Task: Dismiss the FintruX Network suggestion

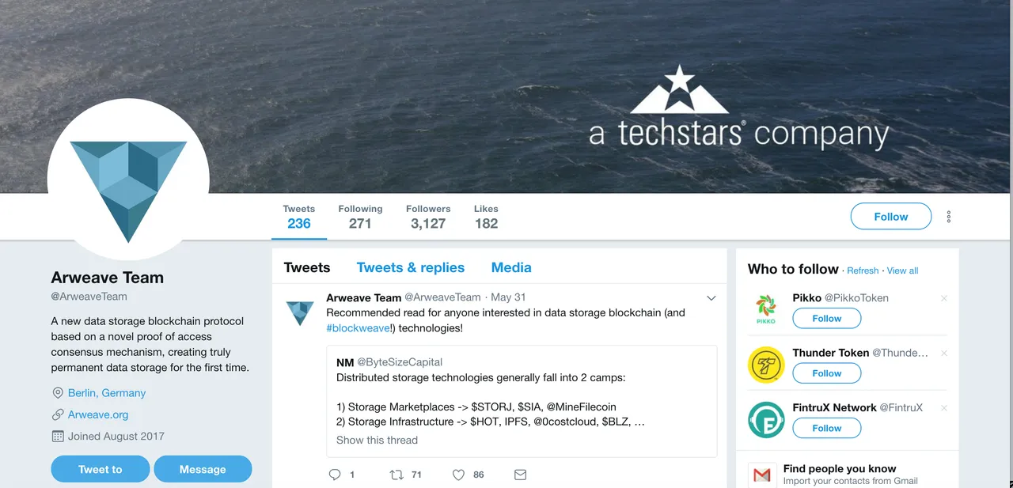Action: click(943, 408)
